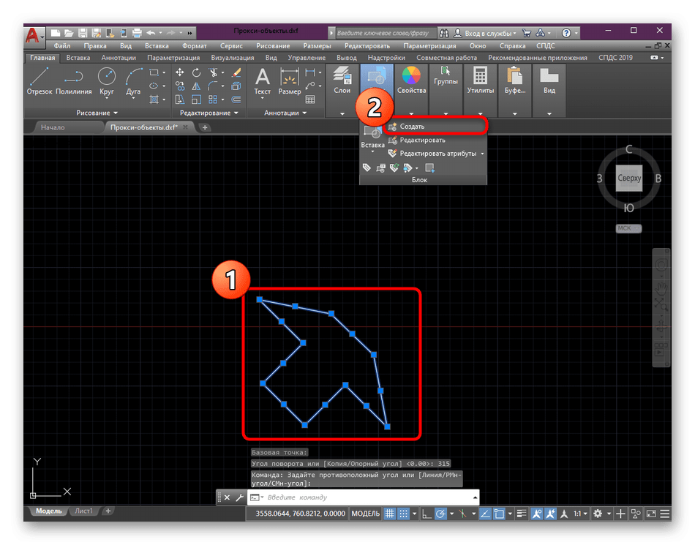Toggle snap mode dotted-grid button
695x545 pixels.
click(403, 514)
